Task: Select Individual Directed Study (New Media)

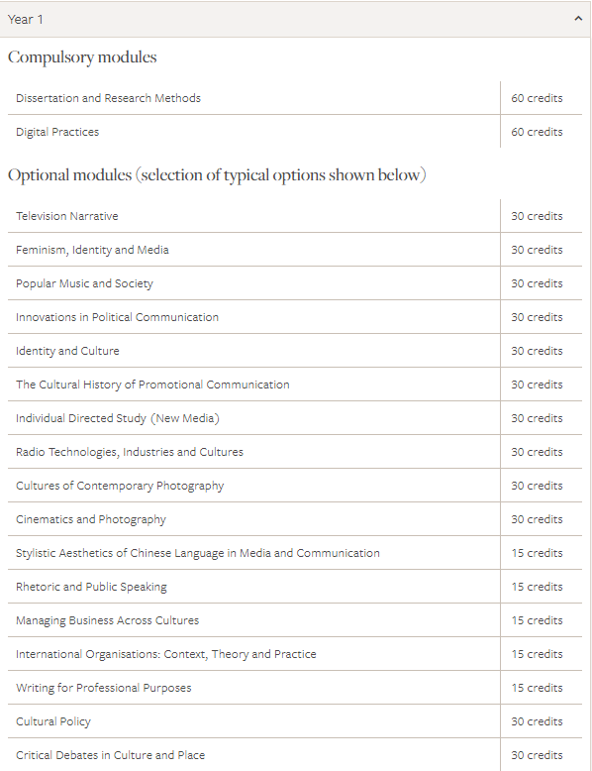Action: [118, 418]
